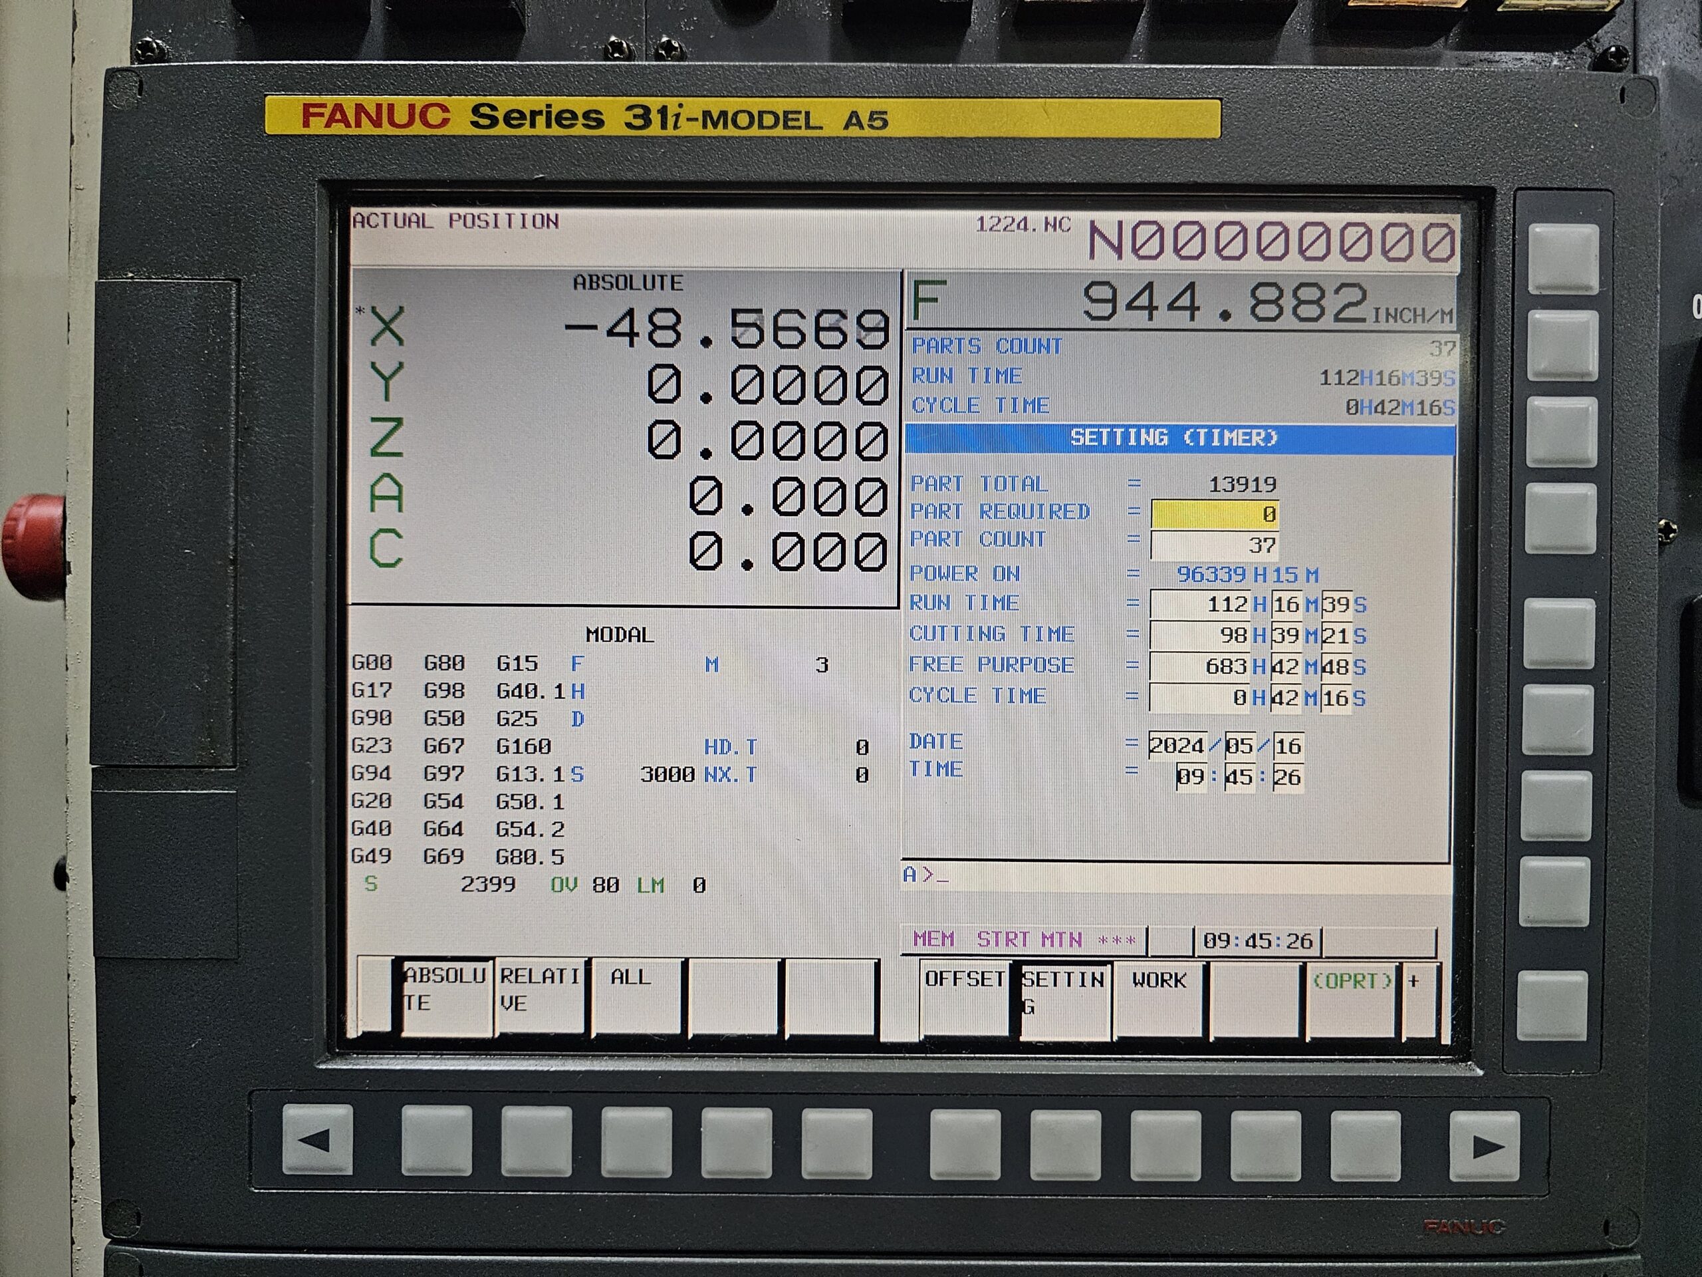This screenshot has height=1277, width=1702.
Task: Open the SETTING screen softkey
Action: tap(1068, 993)
